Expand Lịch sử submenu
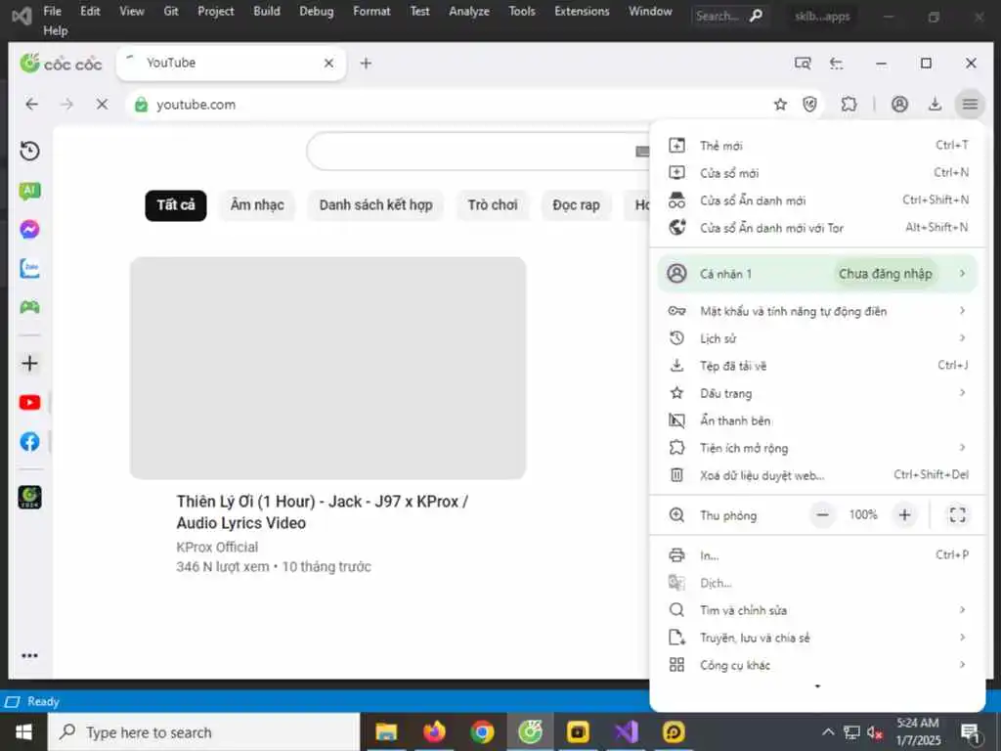Screen dimensions: 1001x751 click(817, 338)
